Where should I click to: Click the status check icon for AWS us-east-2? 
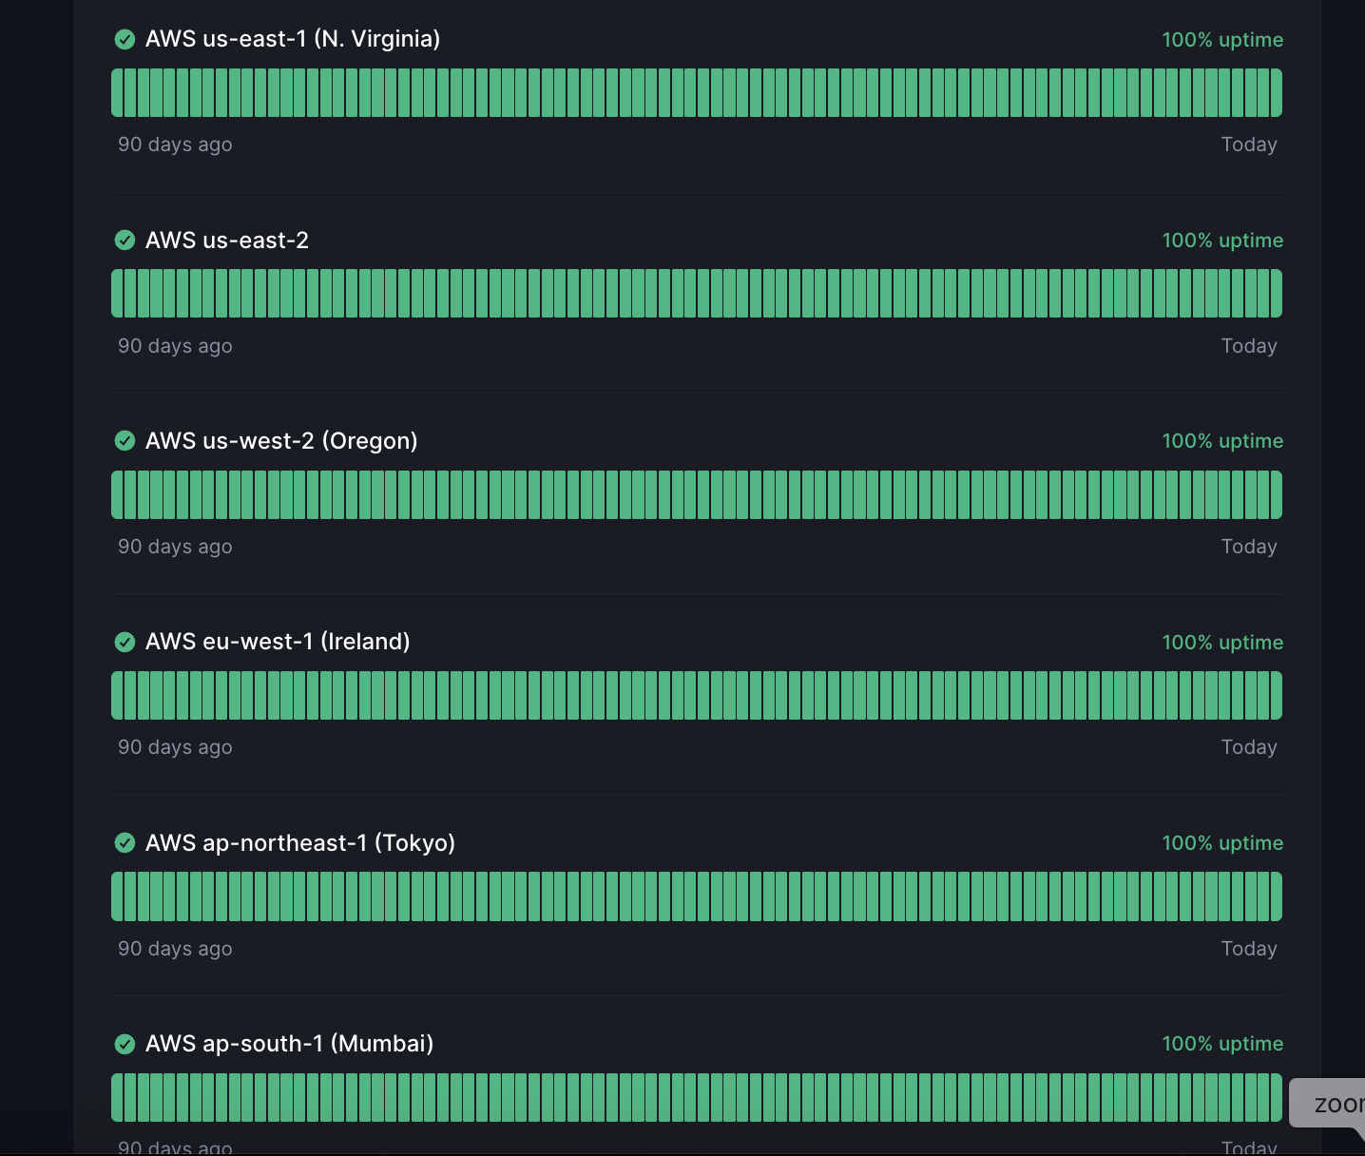(x=125, y=241)
